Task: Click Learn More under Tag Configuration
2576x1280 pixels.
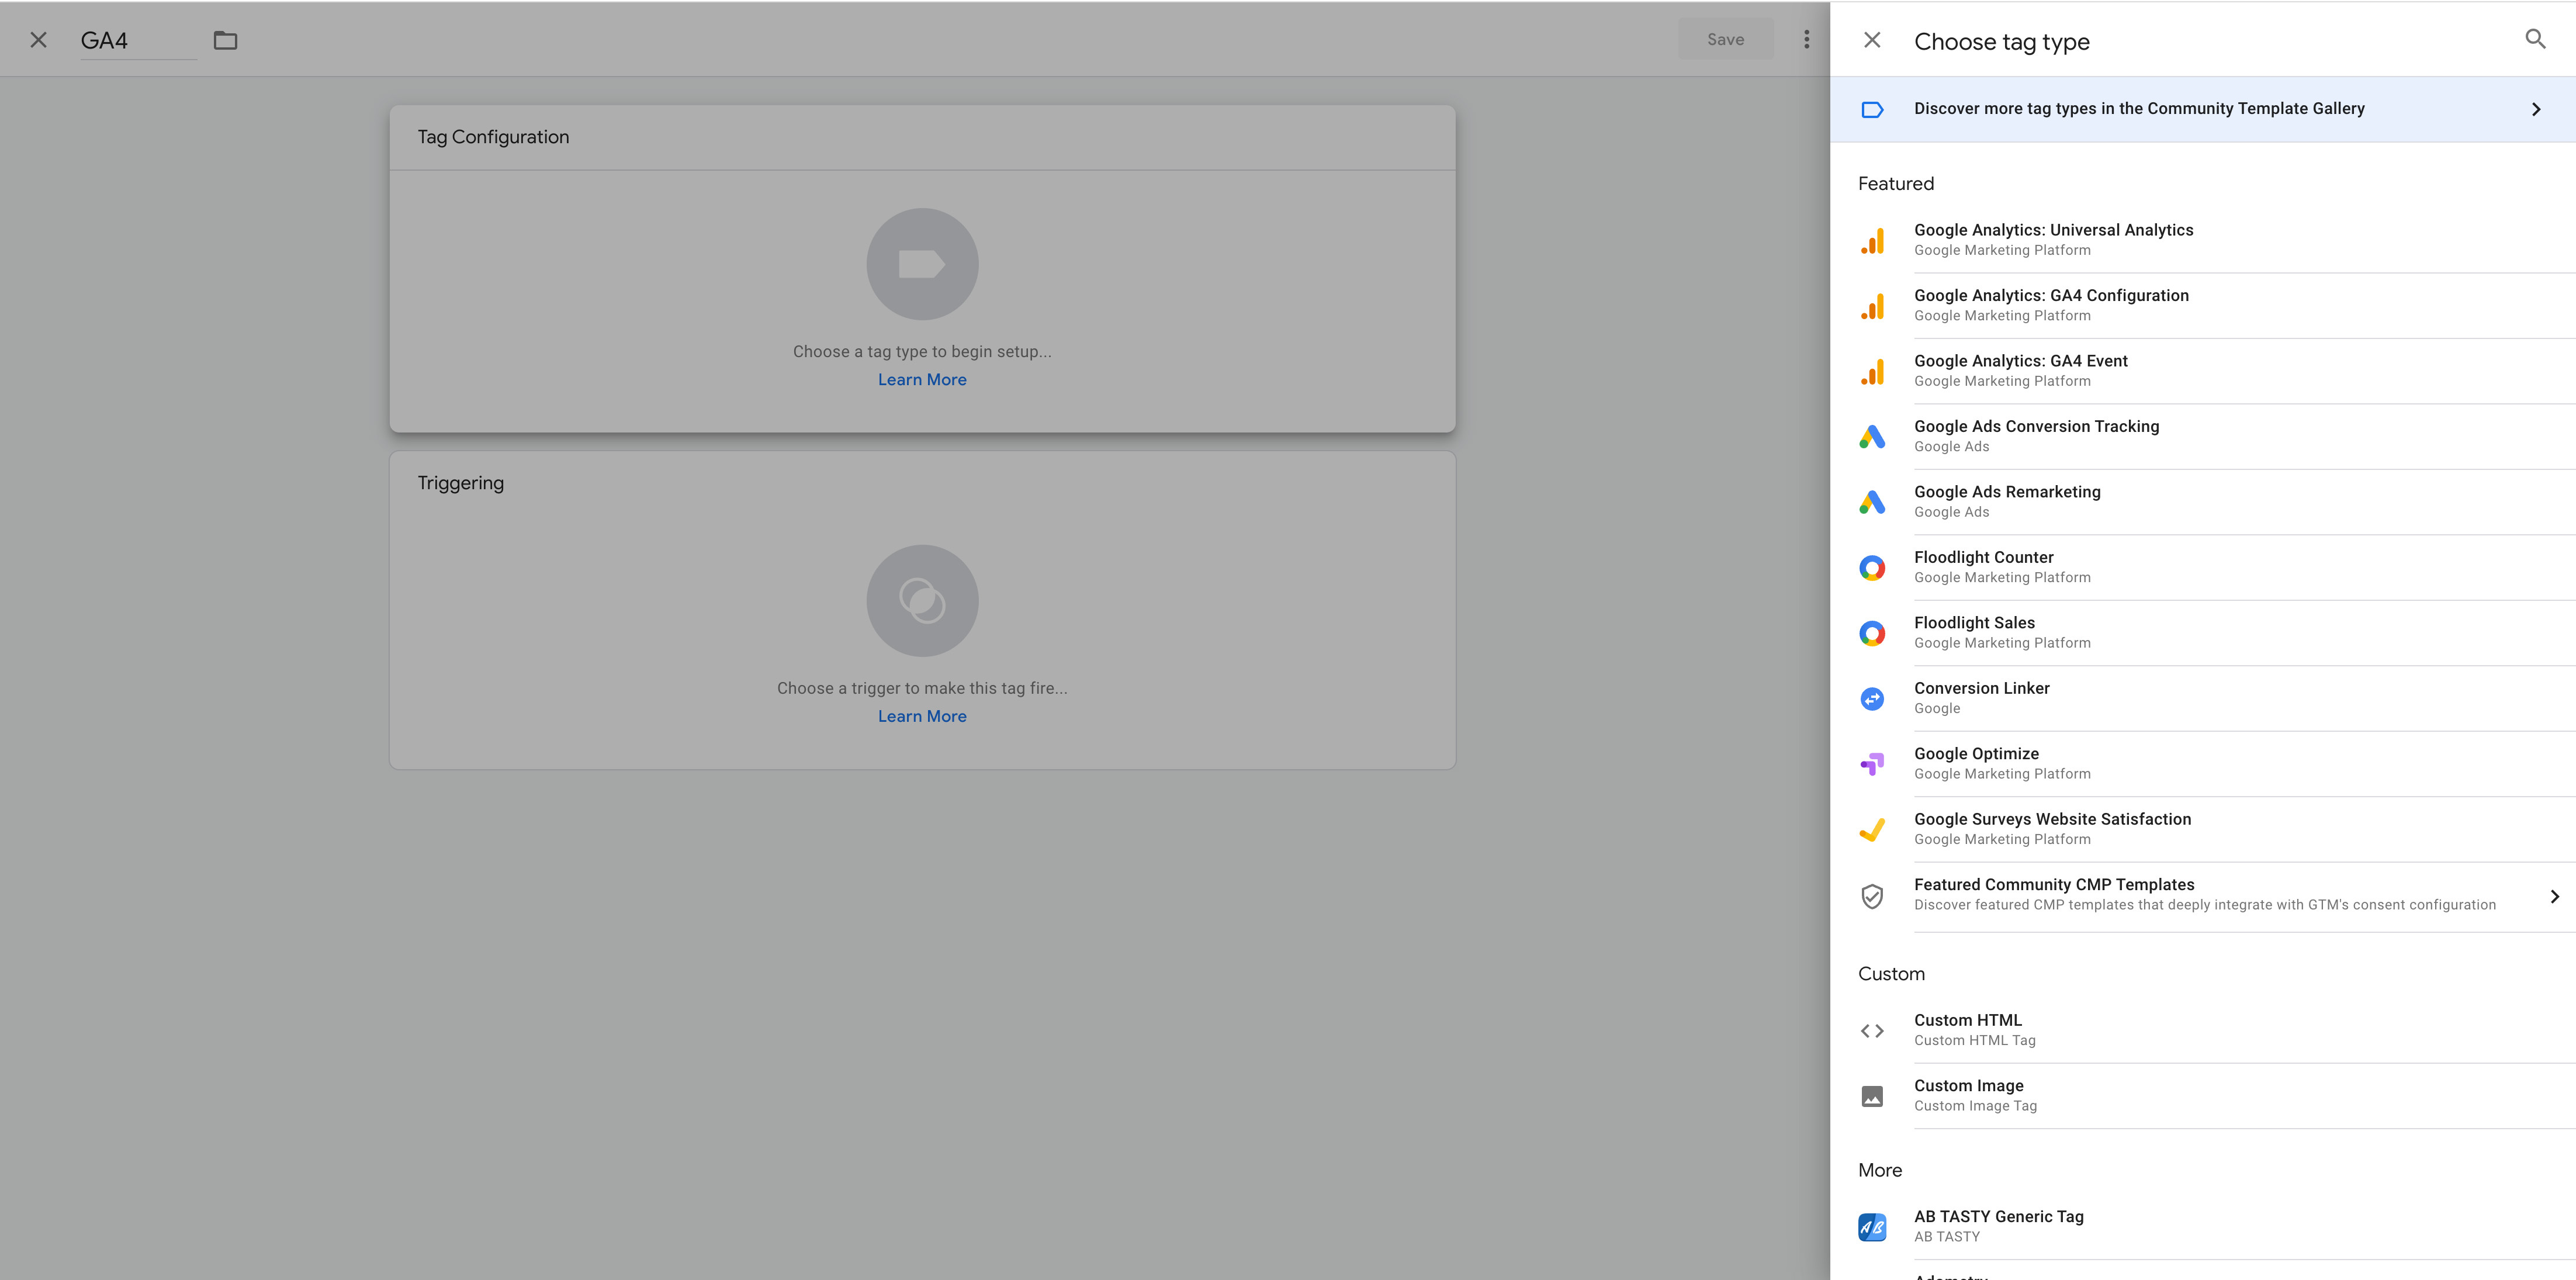Action: pyautogui.click(x=922, y=380)
